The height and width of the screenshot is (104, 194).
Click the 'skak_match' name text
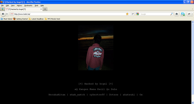[77, 95]
